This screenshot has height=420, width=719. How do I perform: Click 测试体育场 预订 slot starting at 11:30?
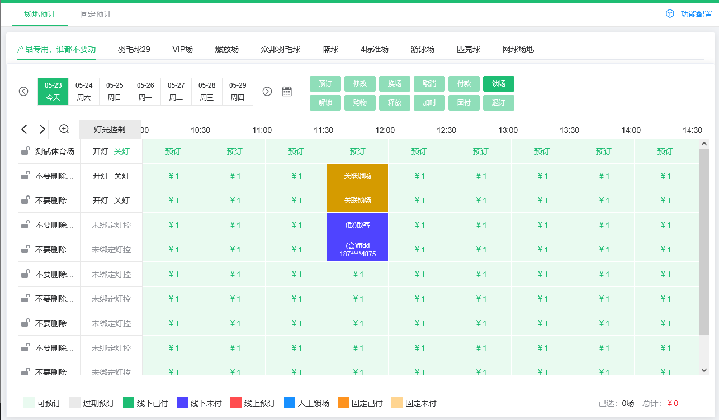click(357, 151)
